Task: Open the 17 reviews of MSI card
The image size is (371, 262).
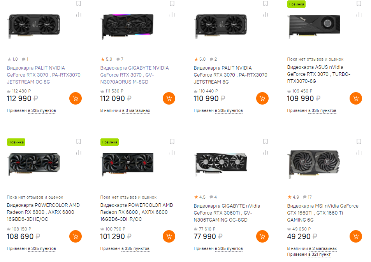Action: [x=308, y=197]
